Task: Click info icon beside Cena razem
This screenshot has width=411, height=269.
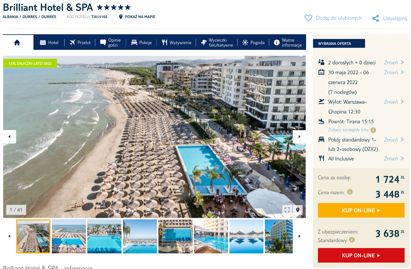Action: point(350,192)
